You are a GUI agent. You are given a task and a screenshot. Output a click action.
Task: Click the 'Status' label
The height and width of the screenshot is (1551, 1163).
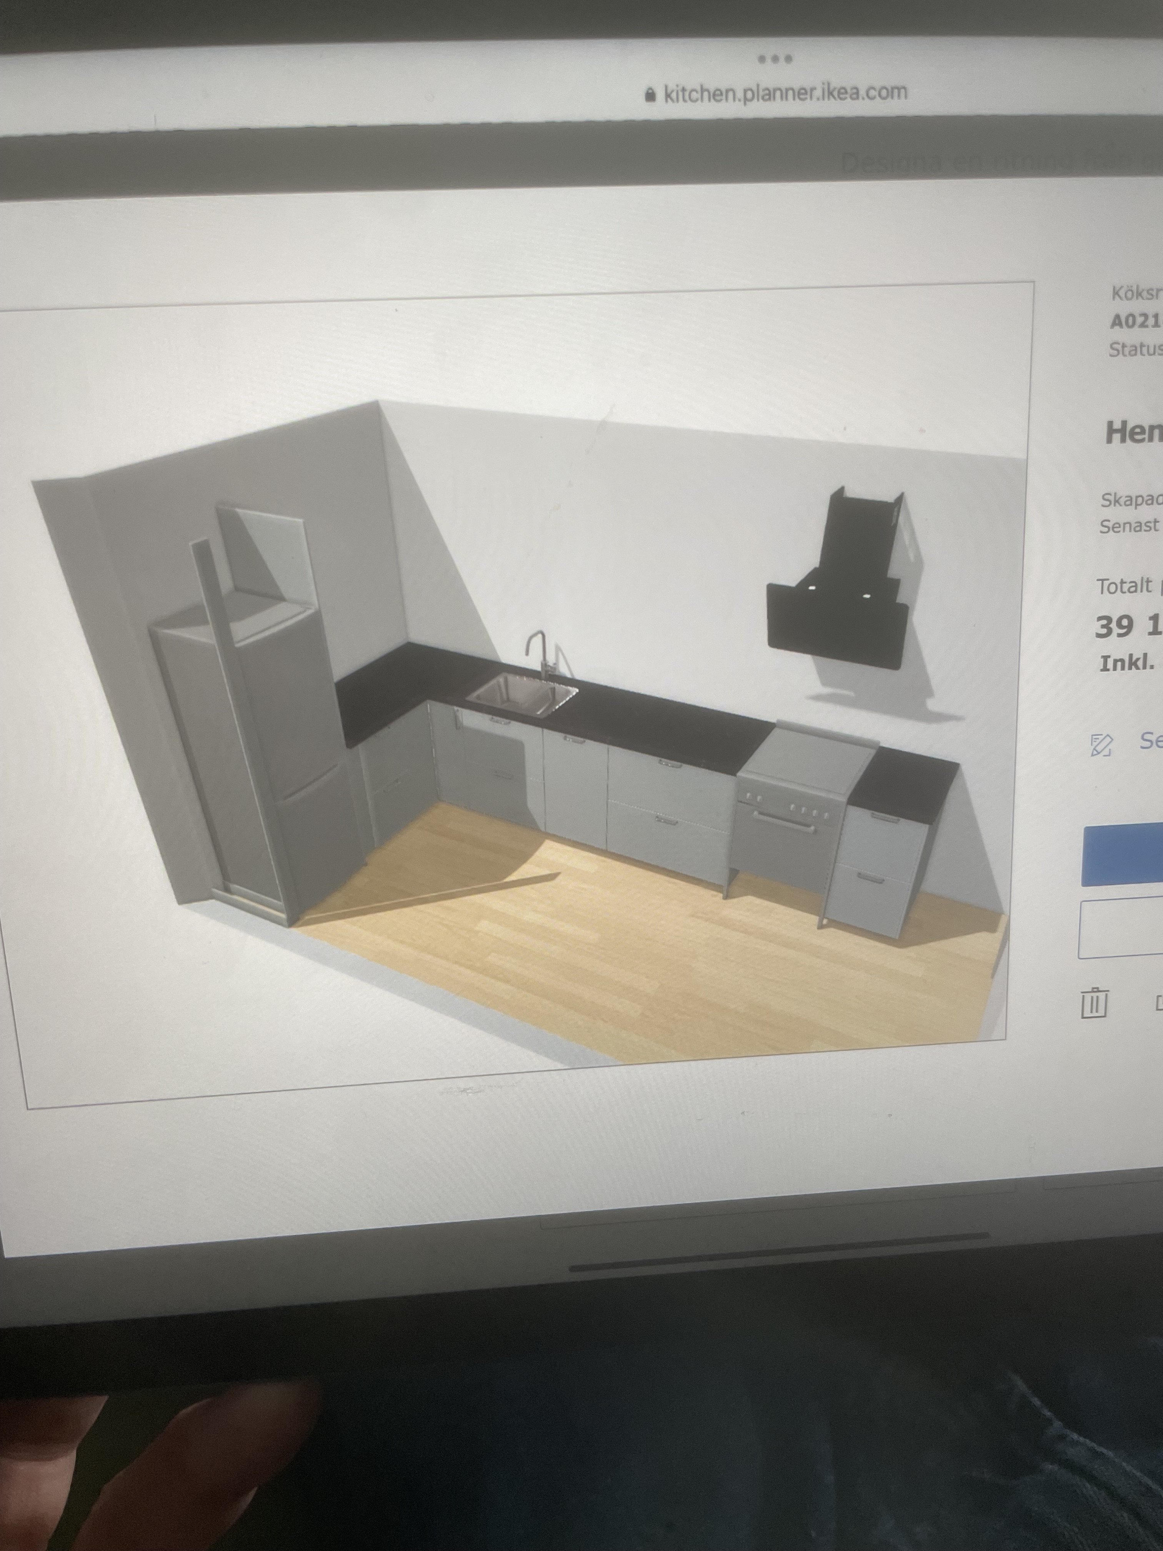click(1135, 349)
